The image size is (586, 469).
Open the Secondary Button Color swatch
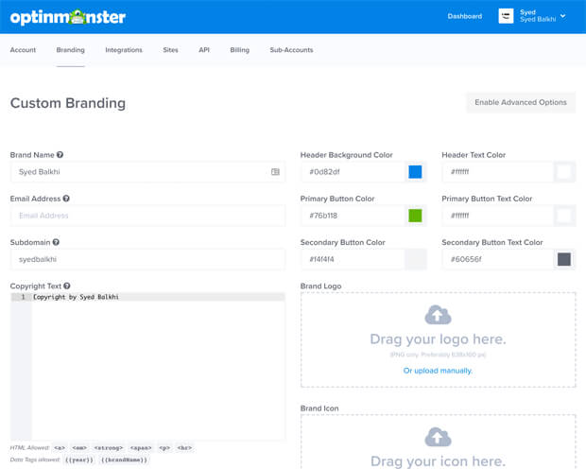[x=415, y=259]
